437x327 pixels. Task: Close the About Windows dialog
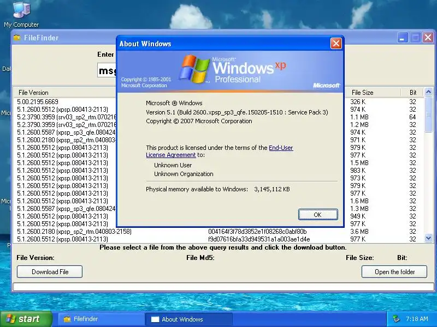pyautogui.click(x=336, y=44)
